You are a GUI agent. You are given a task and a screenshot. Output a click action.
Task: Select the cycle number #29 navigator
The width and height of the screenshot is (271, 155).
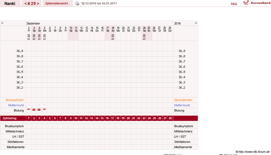pos(31,4)
